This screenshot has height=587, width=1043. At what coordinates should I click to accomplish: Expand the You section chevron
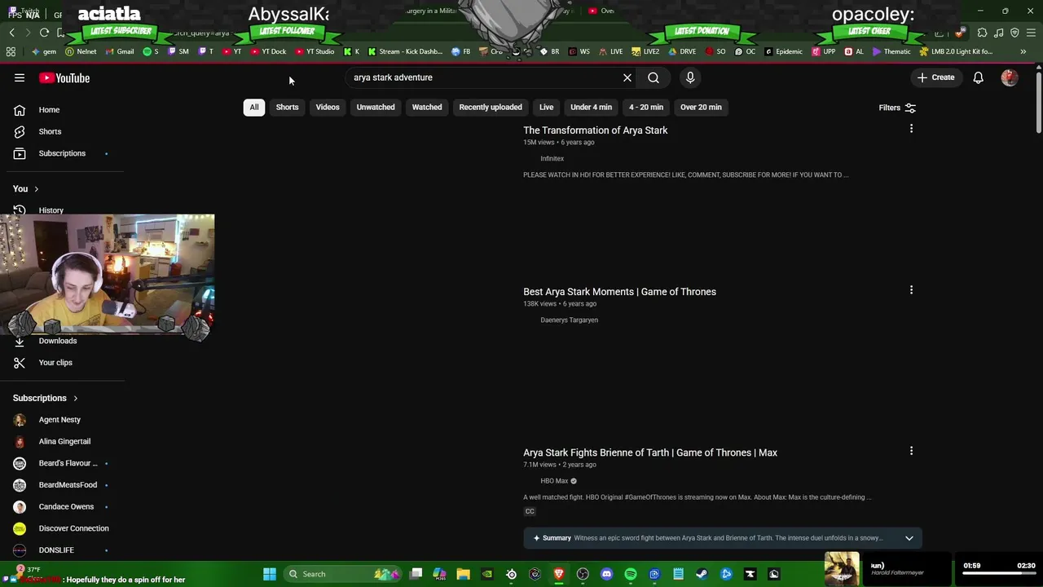[x=36, y=189]
